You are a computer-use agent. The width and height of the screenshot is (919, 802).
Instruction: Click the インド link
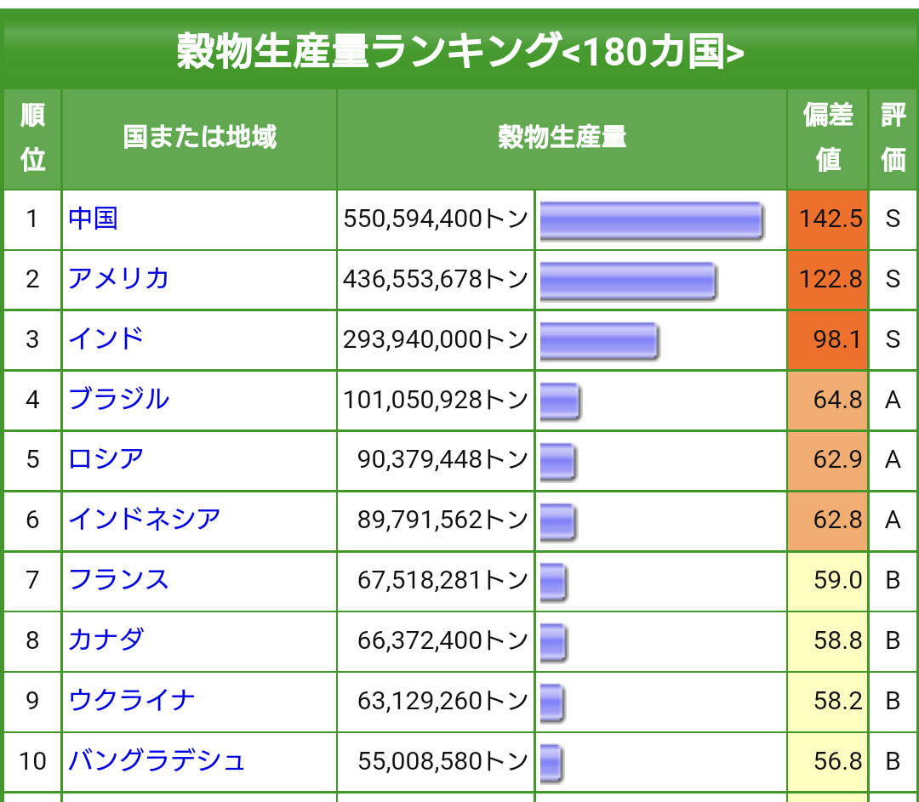tap(106, 339)
